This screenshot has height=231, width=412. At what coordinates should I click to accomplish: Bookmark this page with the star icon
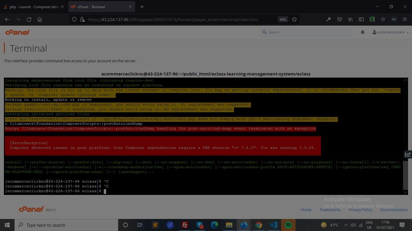pyautogui.click(x=294, y=20)
